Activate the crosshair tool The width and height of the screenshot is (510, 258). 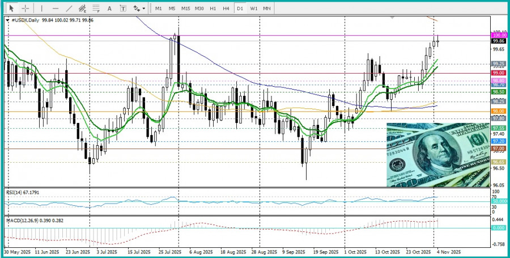point(25,9)
